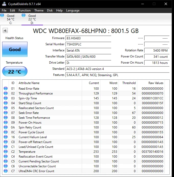This screenshot has height=177, width=174.
Task: Click the status icon for UltraDMA CRC Error Count
Action: point(6,171)
